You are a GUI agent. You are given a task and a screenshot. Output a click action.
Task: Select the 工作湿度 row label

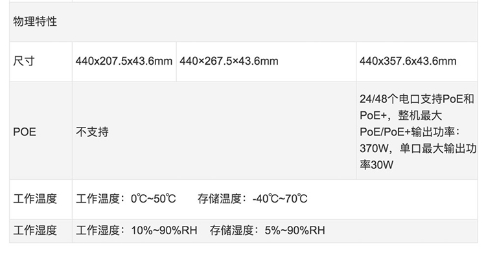tap(35, 230)
